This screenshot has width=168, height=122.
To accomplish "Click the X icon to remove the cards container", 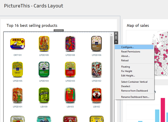I will click(x=116, y=34).
